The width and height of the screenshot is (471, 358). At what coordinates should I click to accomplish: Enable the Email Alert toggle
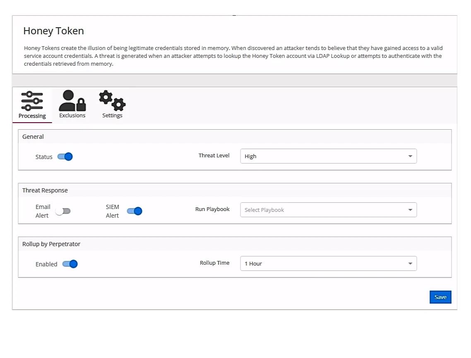[63, 211]
